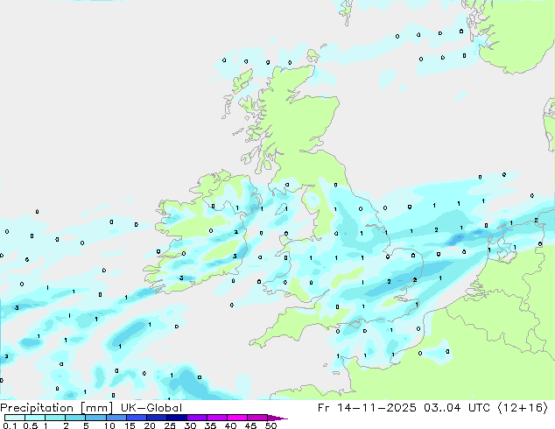Click the '10' legend scale label

coord(109,425)
